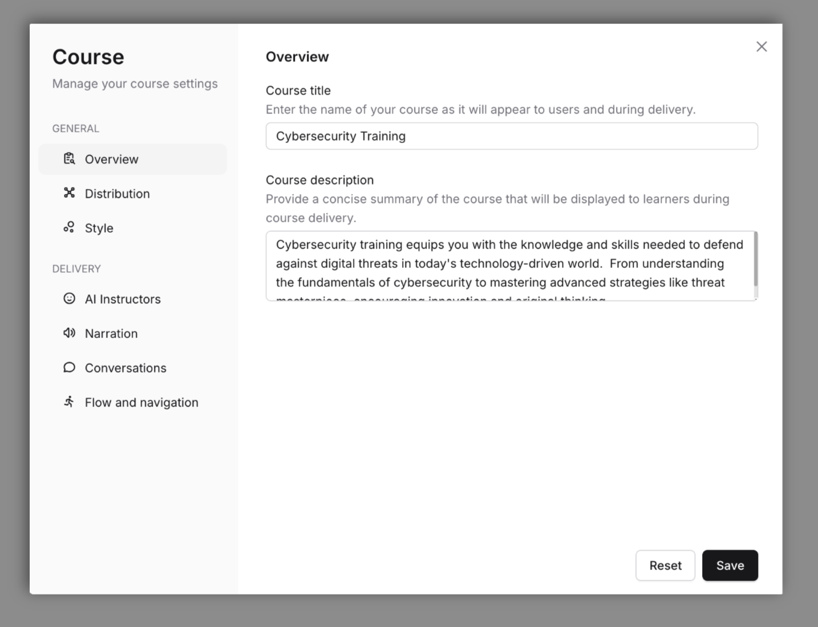Open the Style settings section

(99, 227)
